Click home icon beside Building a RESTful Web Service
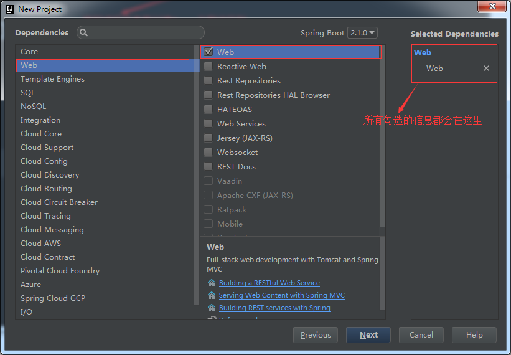Viewport: 511px width, 355px height. (x=212, y=283)
